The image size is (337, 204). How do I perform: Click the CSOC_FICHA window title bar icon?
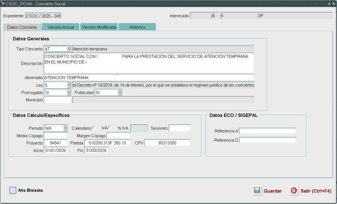pos(3,4)
